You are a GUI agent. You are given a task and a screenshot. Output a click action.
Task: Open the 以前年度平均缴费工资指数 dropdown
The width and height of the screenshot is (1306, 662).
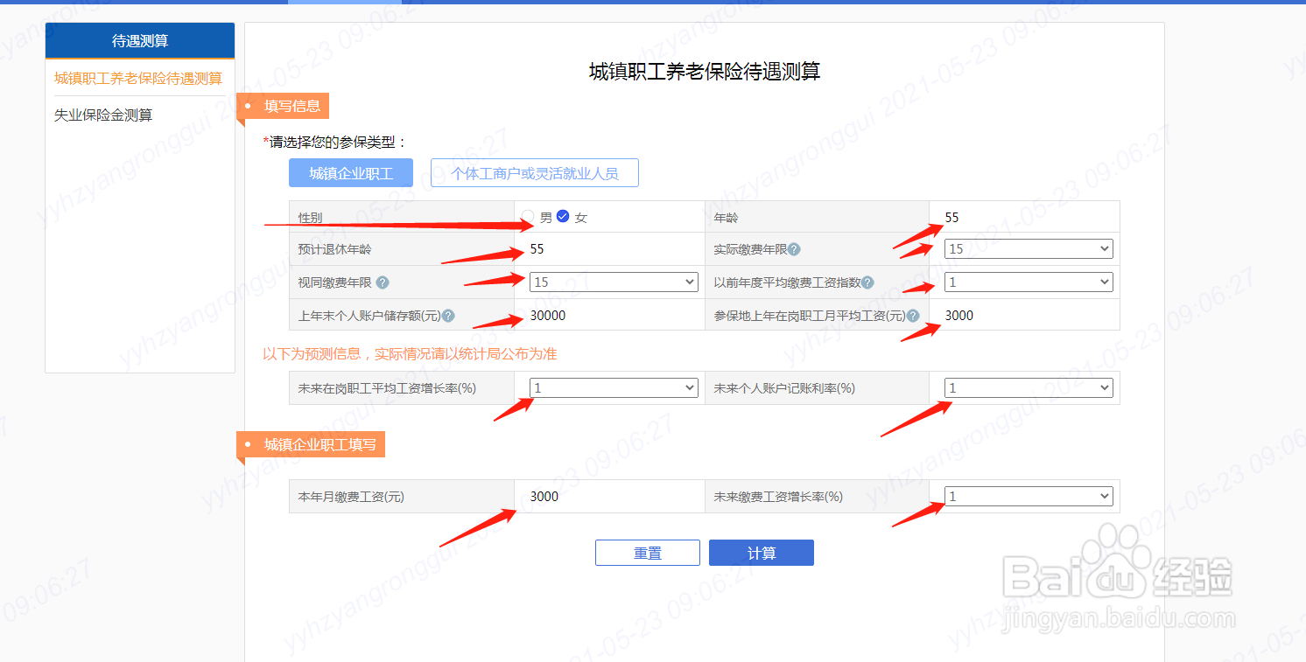coord(1029,282)
